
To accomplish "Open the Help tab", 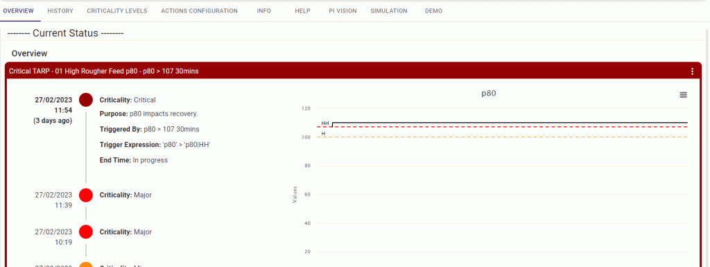I will pos(302,11).
